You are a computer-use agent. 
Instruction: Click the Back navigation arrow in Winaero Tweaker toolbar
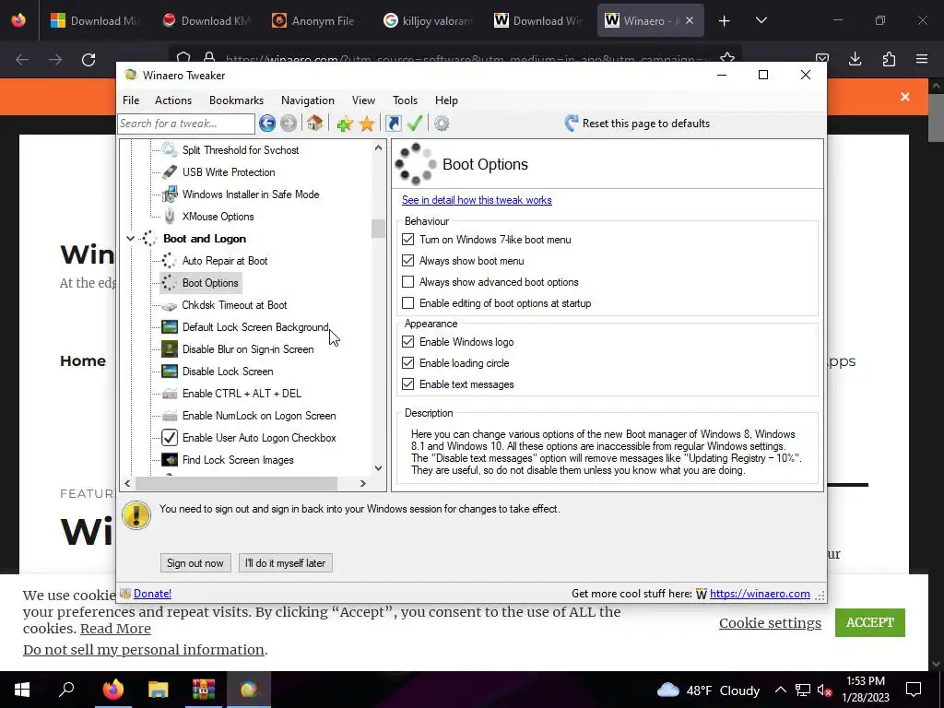[267, 124]
